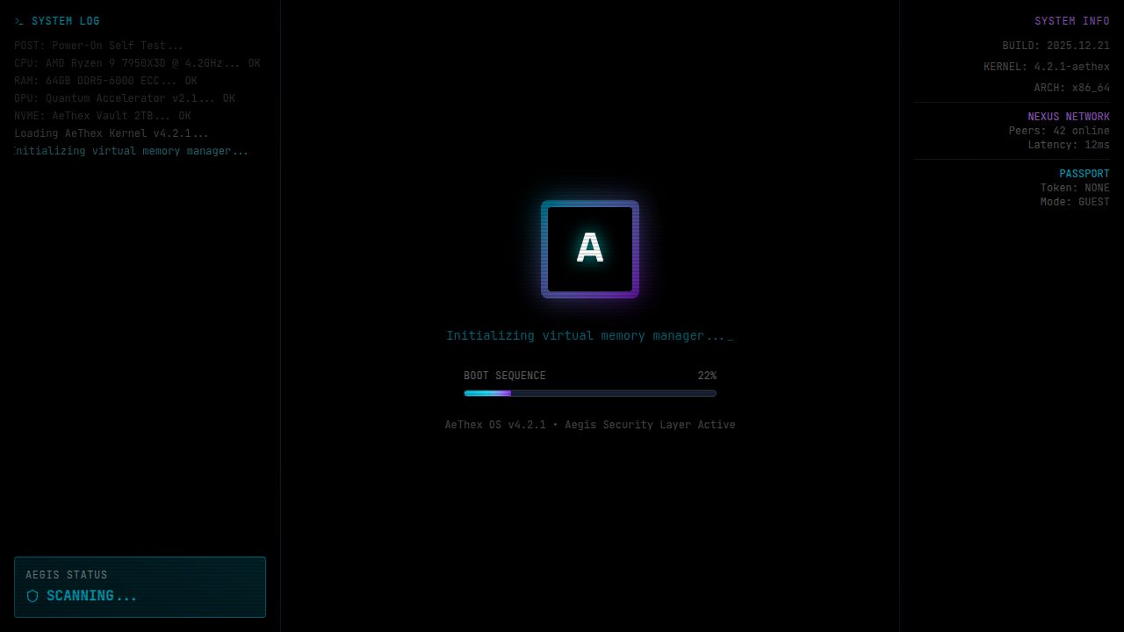The height and width of the screenshot is (632, 1124).
Task: Click the 22% progress percentage
Action: (707, 376)
